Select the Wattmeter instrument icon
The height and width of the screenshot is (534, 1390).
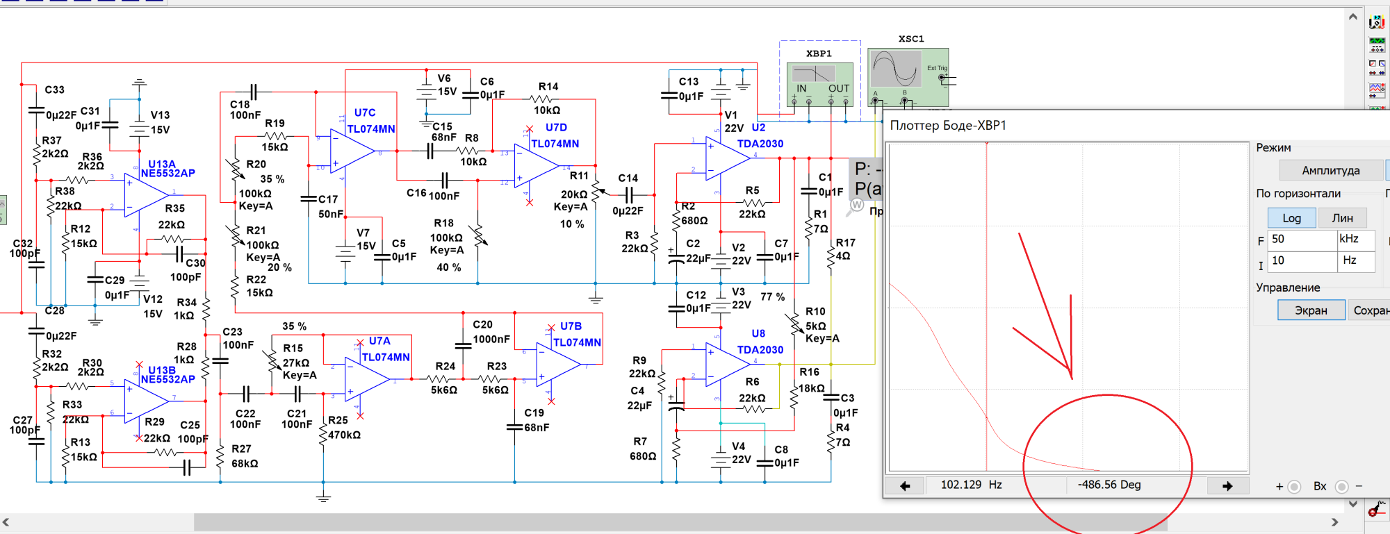pos(1377,67)
